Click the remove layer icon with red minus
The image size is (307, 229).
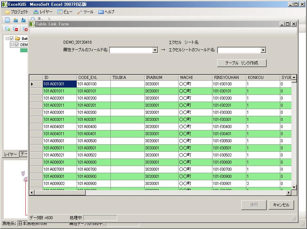(x=15, y=29)
